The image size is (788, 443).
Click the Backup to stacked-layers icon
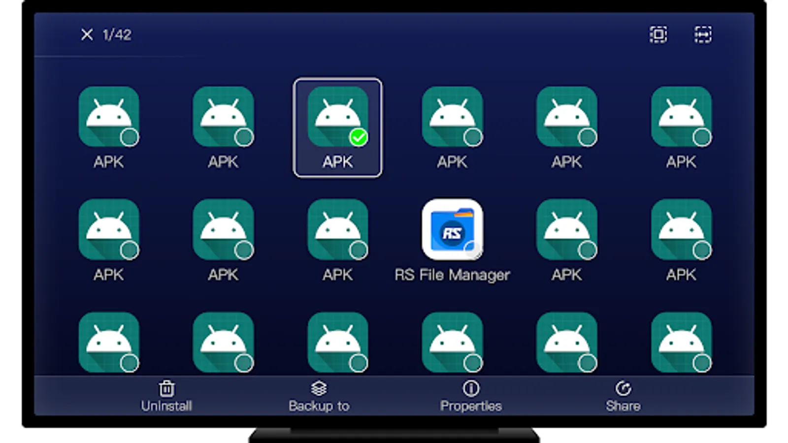pos(320,389)
